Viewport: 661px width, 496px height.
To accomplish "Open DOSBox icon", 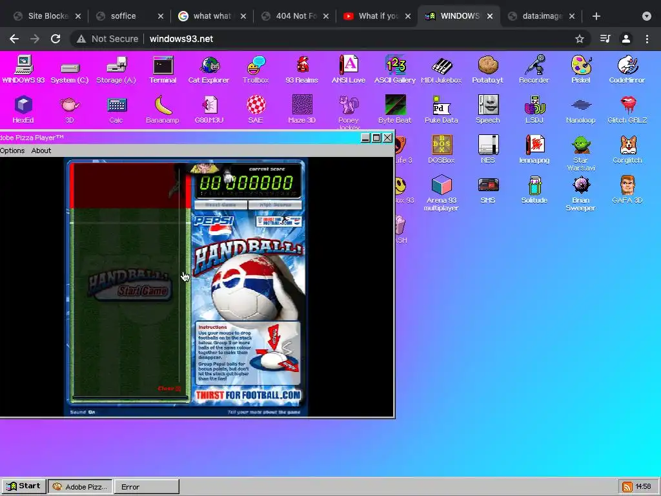I will (442, 149).
